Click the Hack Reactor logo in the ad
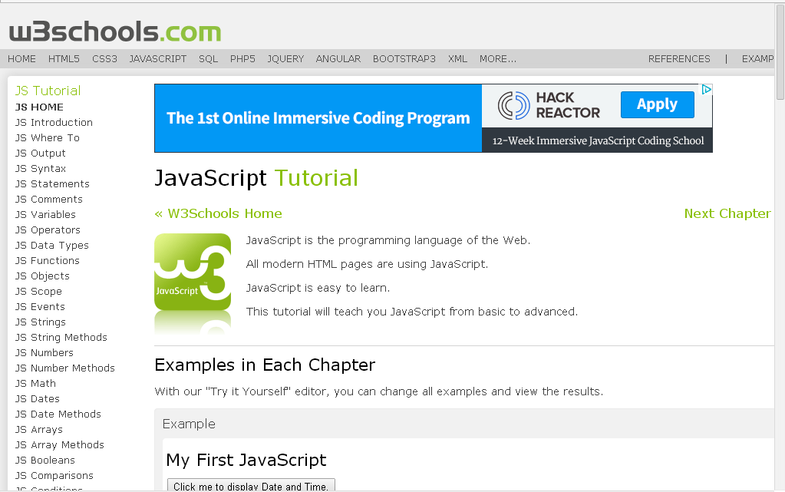 point(549,105)
